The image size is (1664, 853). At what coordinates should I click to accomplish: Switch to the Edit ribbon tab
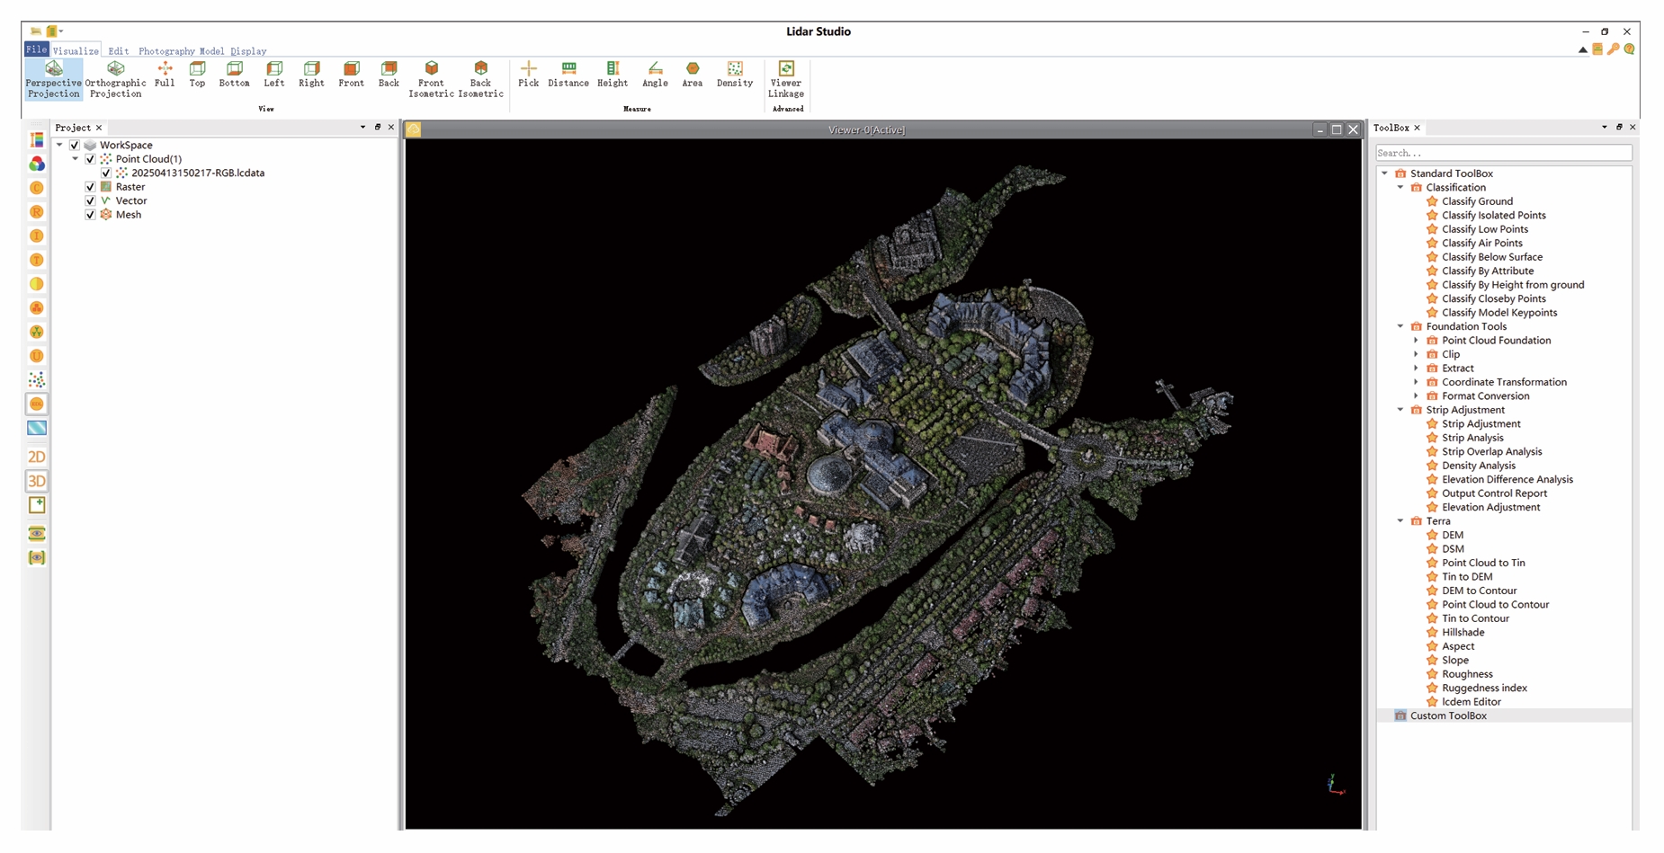[119, 51]
